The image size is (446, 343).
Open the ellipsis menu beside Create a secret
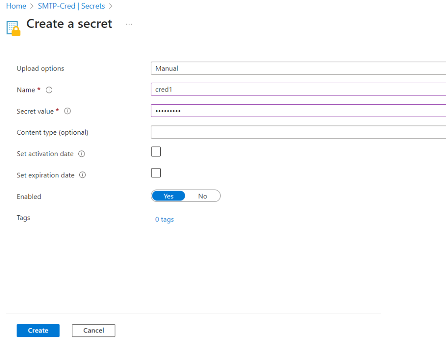(129, 24)
